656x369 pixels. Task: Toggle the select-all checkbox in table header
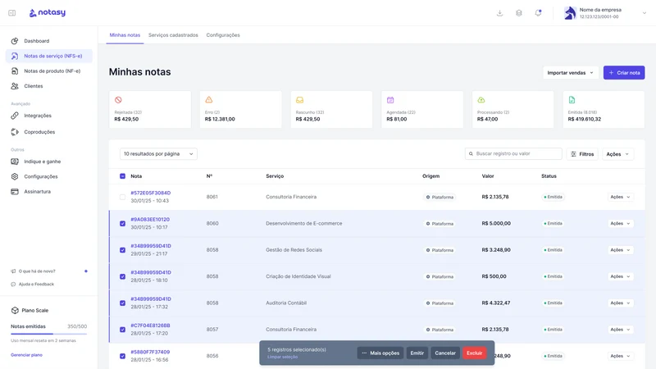click(122, 176)
